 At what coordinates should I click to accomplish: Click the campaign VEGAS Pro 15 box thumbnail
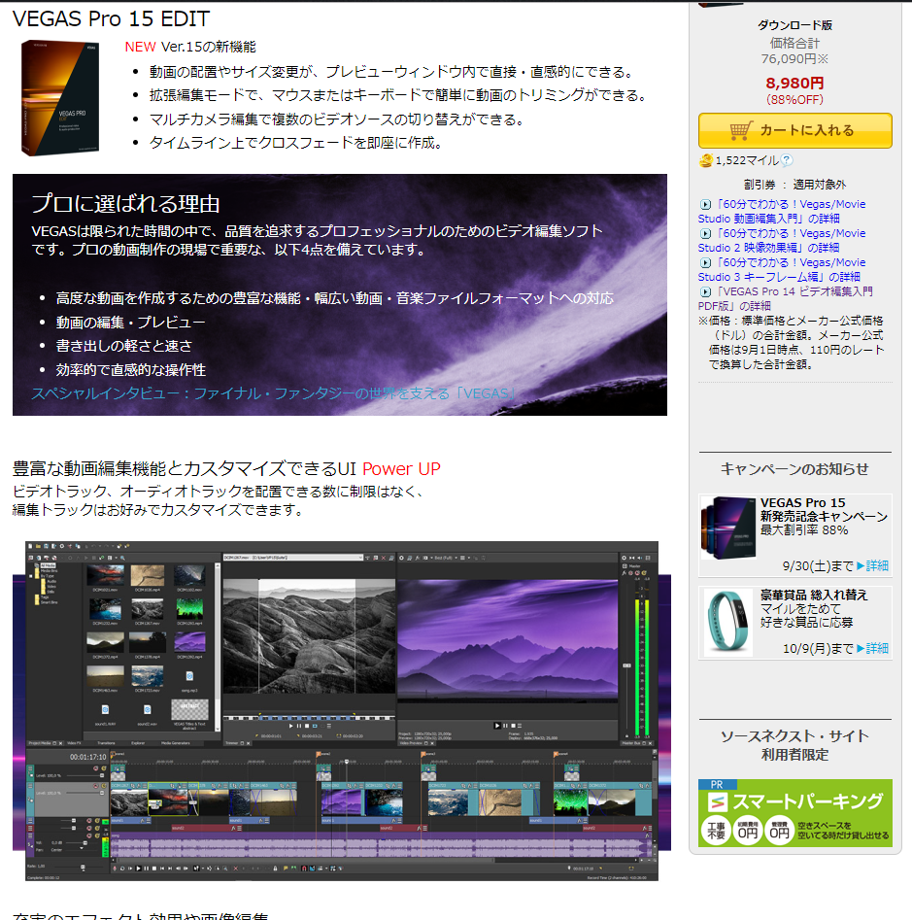pyautogui.click(x=727, y=528)
